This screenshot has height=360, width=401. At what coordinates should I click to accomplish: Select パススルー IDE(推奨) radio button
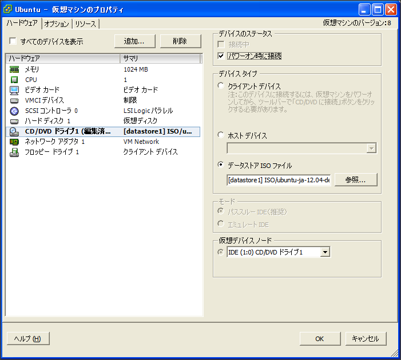(221, 211)
